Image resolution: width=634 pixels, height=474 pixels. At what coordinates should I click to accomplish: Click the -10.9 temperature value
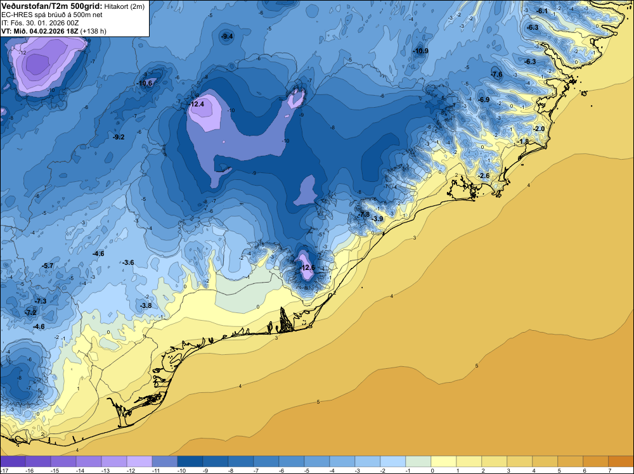(421, 51)
